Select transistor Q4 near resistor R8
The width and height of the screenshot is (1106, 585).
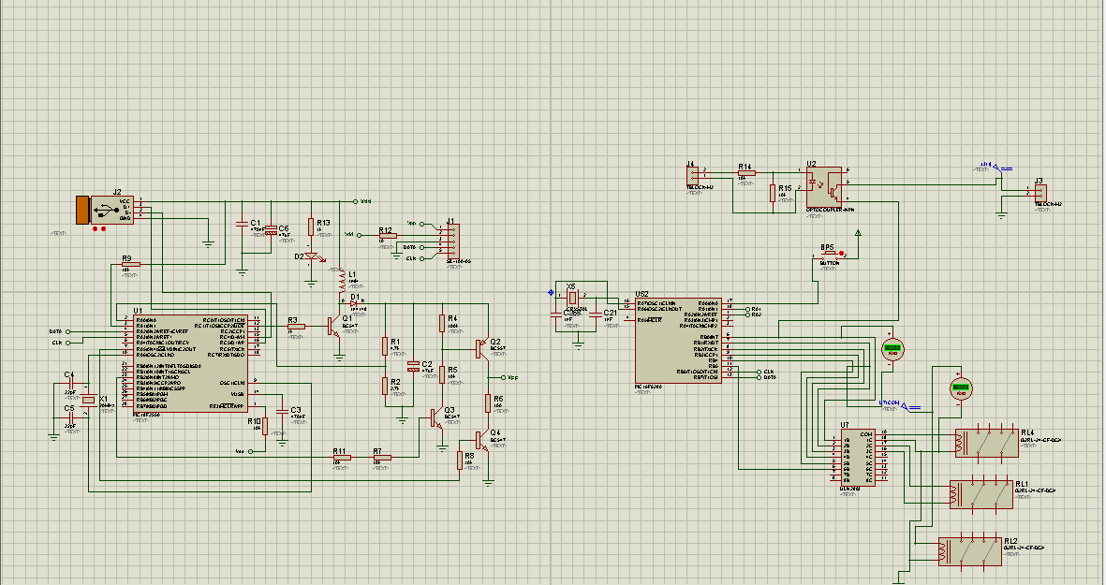481,441
